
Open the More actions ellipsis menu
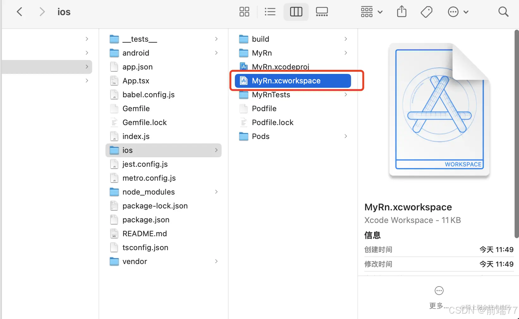coord(458,12)
